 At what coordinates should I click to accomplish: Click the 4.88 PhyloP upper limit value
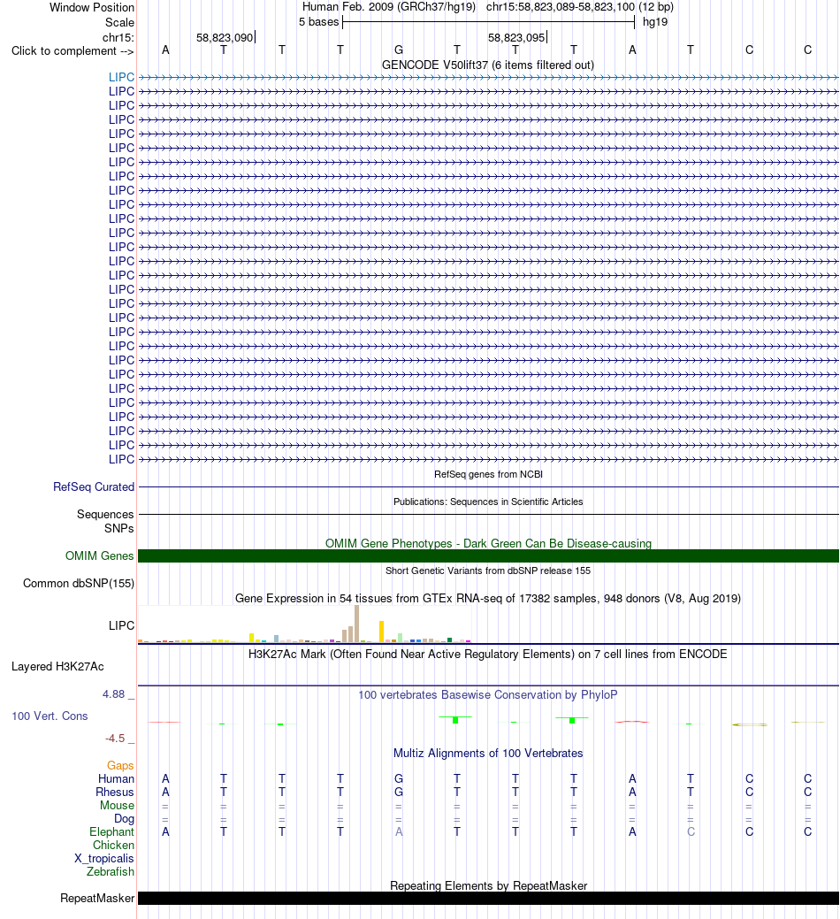pyautogui.click(x=114, y=694)
